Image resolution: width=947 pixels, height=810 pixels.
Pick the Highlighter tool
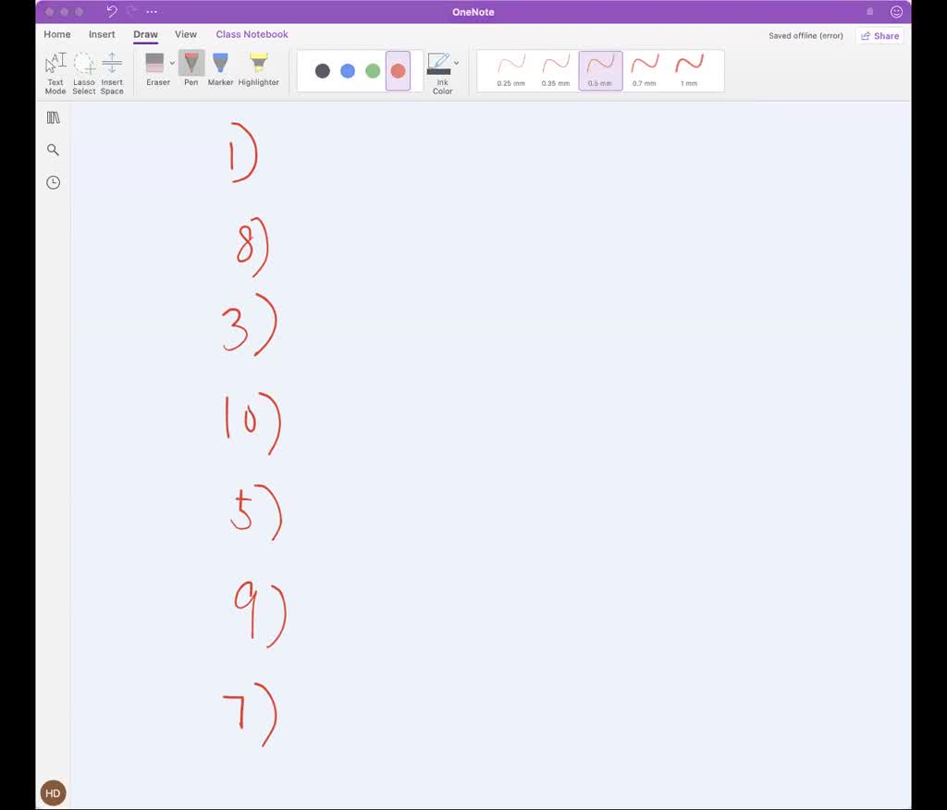click(258, 69)
